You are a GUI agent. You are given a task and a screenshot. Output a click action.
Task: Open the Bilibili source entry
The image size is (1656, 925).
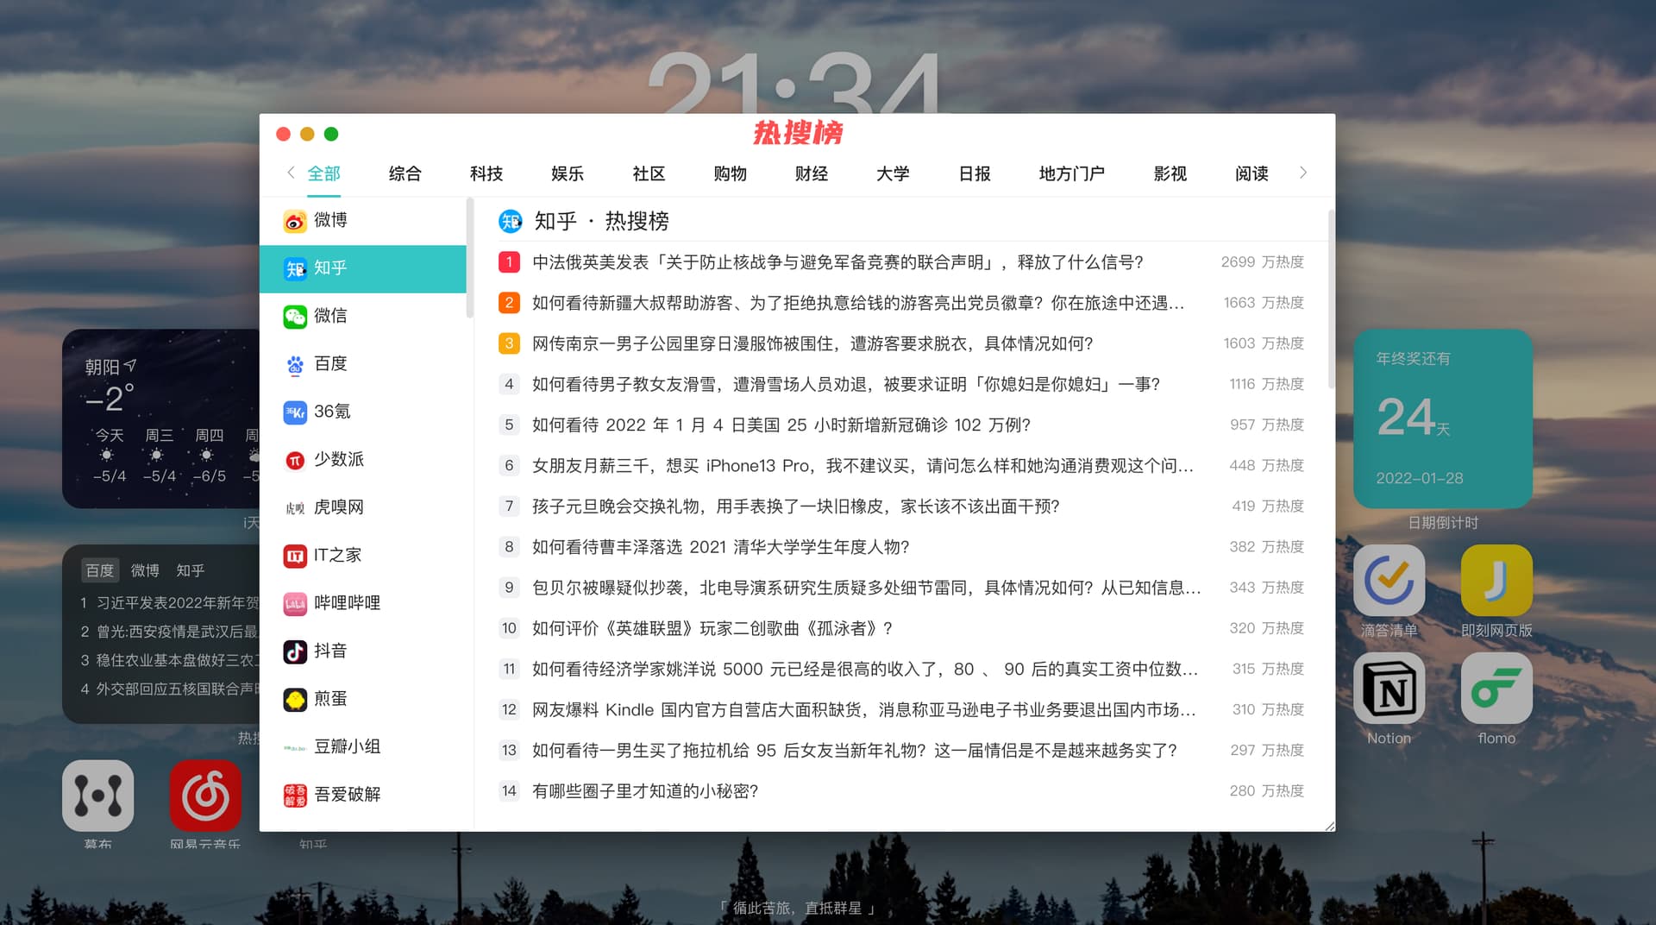tap(346, 603)
